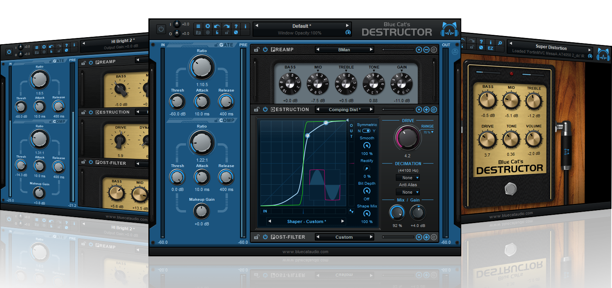Image resolution: width=612 pixels, height=288 pixels.
Task: Undo the last change with the undo arrow
Action: point(217,26)
